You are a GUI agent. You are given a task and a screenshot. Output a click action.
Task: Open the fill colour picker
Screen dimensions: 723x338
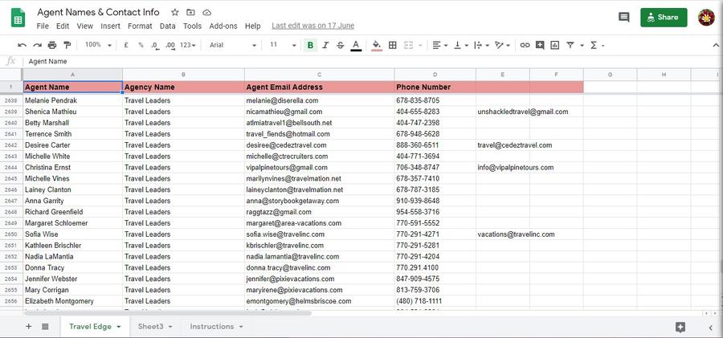coord(377,45)
